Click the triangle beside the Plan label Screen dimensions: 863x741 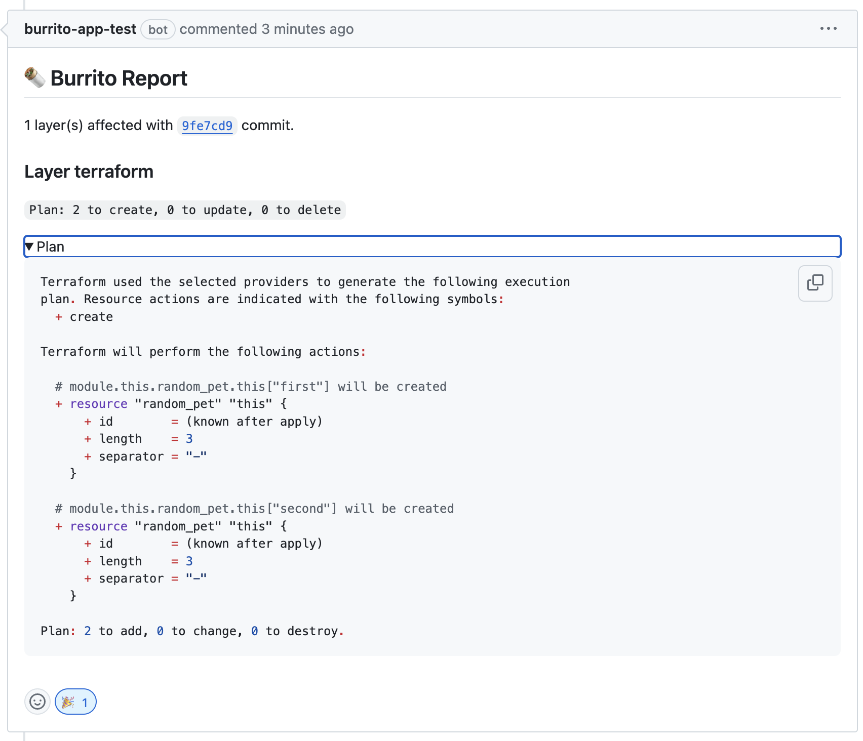(30, 247)
